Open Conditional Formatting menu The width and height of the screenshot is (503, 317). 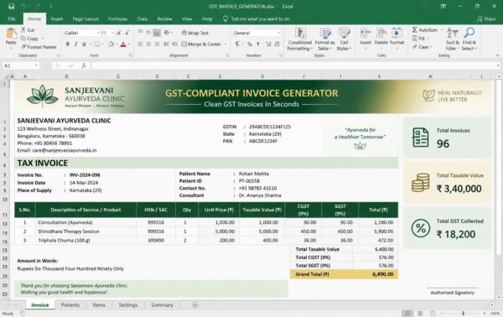point(299,39)
